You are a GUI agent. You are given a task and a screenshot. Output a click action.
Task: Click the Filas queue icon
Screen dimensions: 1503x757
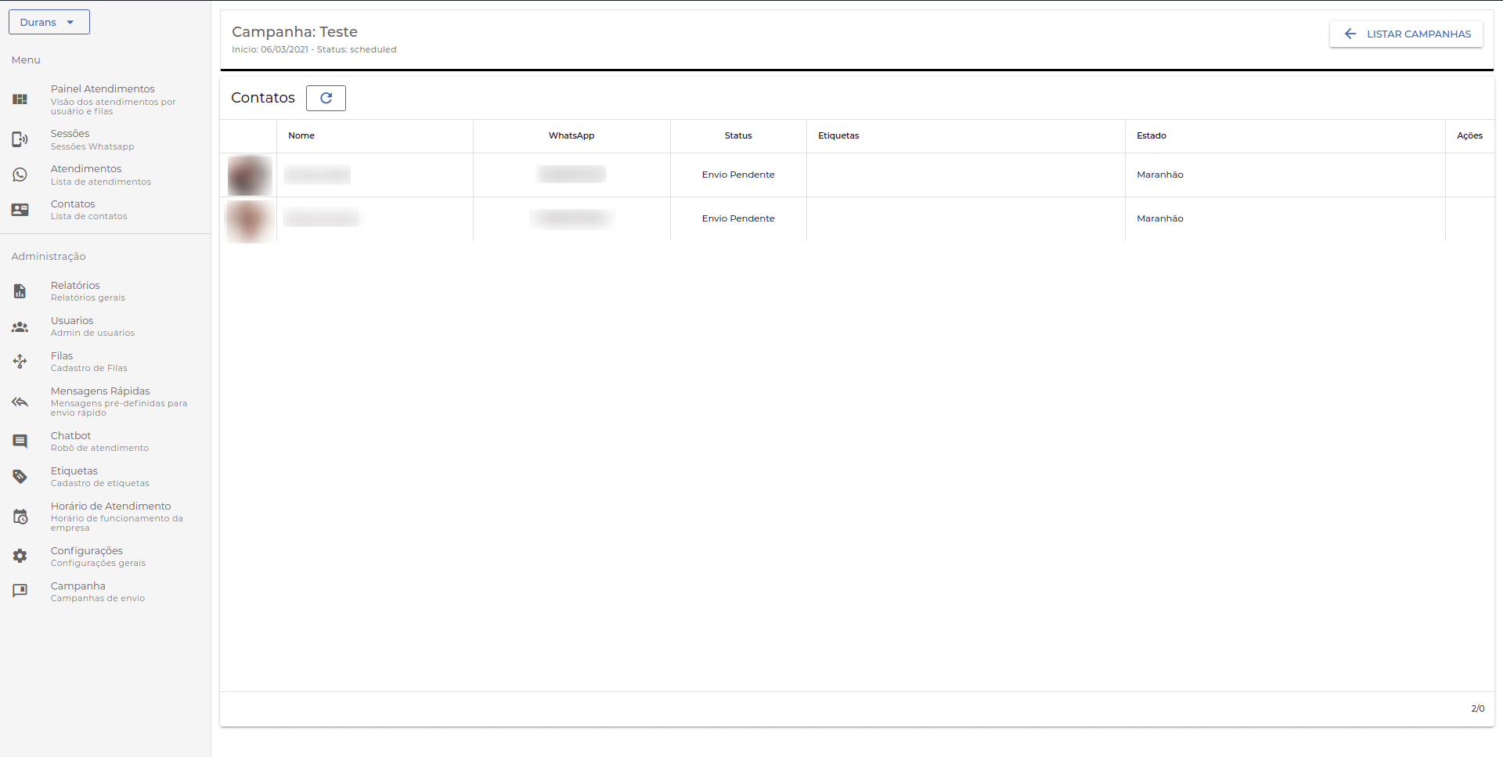pos(20,362)
